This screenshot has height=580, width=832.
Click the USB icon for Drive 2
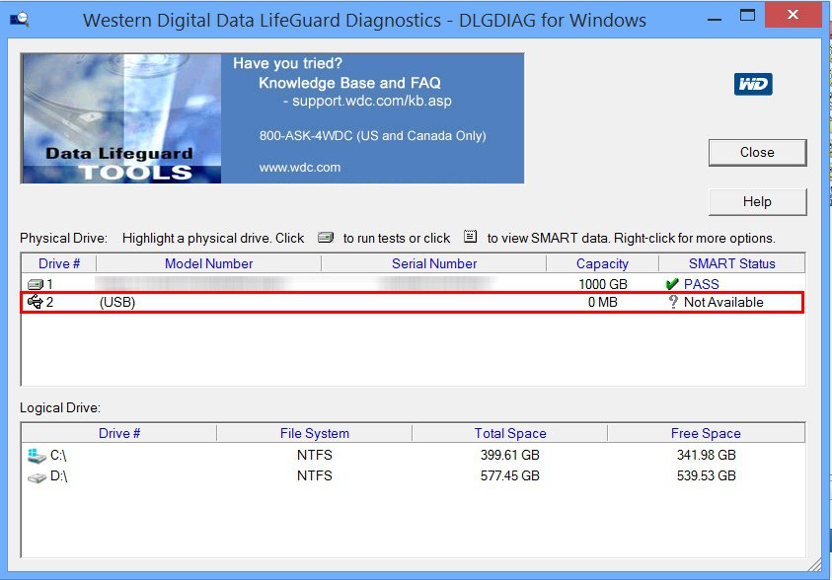point(36,302)
